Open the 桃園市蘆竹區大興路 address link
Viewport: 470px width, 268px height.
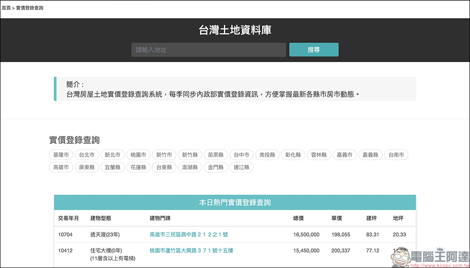point(191,251)
